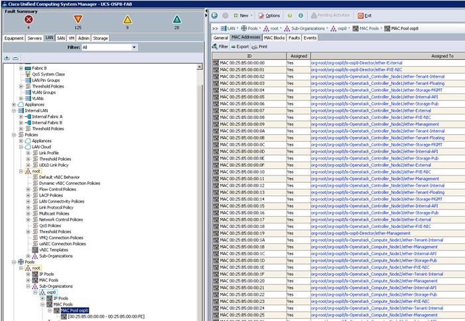Open Compute_Node1 ether-Tenant-Internal link
The image size is (465, 321).
[x=377, y=240]
